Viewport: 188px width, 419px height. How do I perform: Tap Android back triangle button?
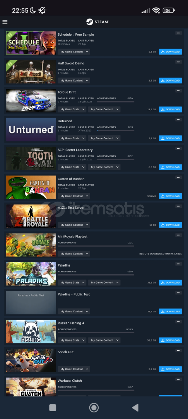[x=135, y=407]
